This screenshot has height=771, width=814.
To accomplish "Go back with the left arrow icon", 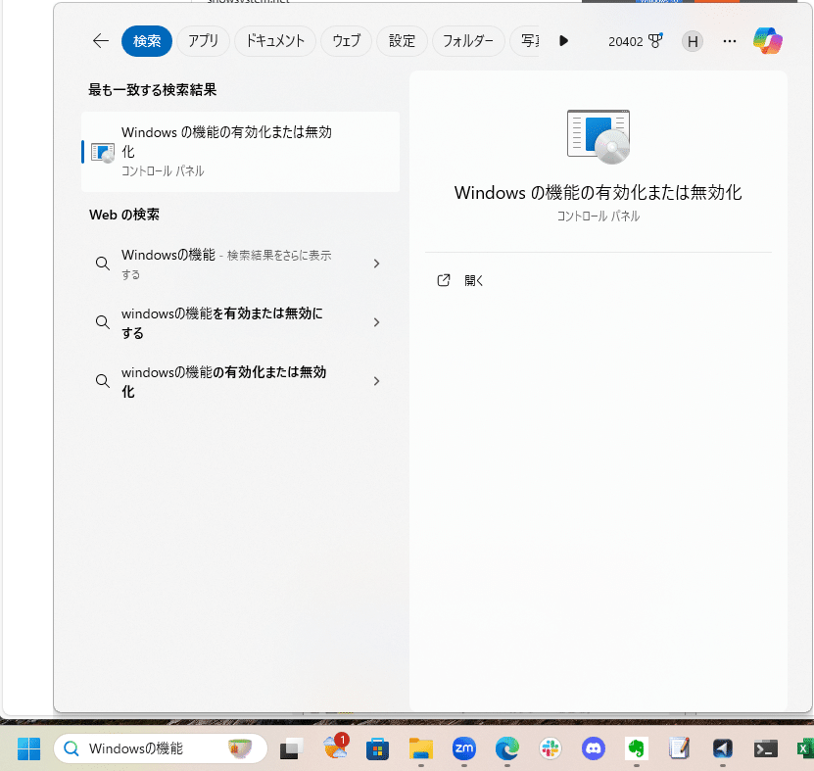I will 100,41.
